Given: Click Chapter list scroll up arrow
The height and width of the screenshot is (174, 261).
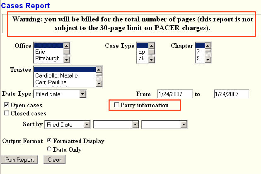Looking at the screenshot, I should pos(208,46).
